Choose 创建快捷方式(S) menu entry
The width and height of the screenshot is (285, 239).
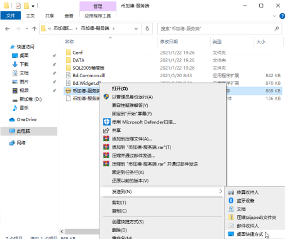pyautogui.click(x=128, y=222)
